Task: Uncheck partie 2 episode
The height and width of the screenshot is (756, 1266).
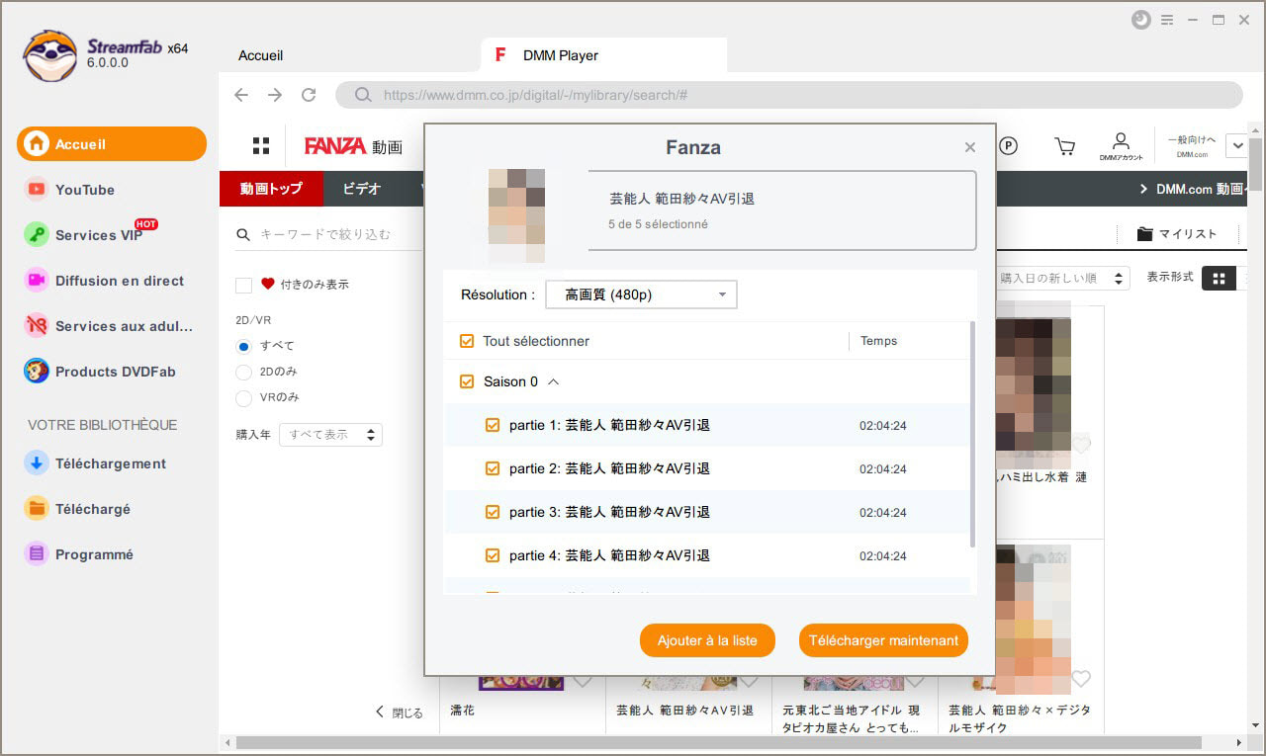Action: click(493, 469)
